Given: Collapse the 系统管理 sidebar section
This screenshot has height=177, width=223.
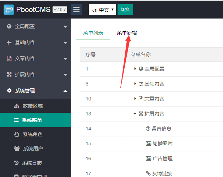Looking at the screenshot, I should 36,90.
